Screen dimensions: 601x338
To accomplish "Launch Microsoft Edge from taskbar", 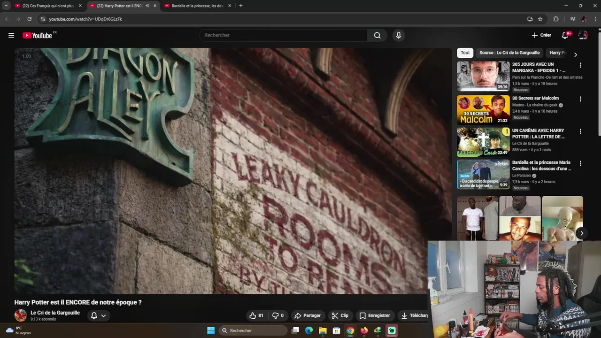I will tap(309, 330).
